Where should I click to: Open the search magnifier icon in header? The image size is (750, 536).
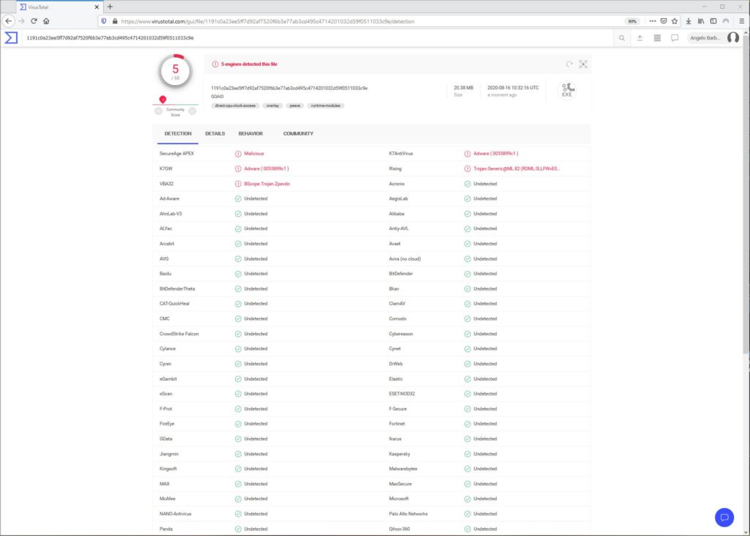coord(621,38)
